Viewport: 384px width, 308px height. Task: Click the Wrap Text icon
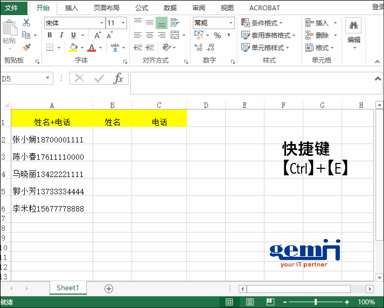(x=175, y=23)
